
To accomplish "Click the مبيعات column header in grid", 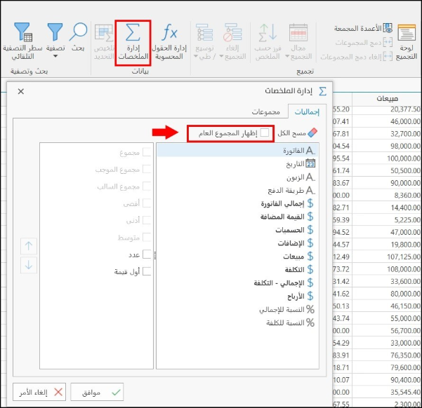I will (x=387, y=99).
